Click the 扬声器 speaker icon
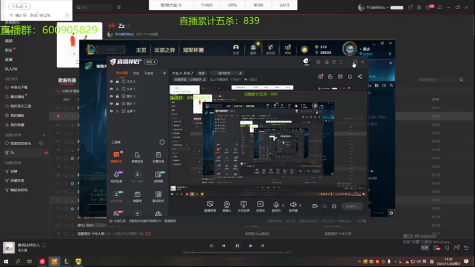This screenshot has height=267, width=475. point(293,205)
